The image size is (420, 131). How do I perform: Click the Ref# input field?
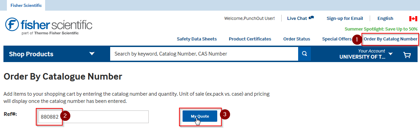click(x=93, y=117)
